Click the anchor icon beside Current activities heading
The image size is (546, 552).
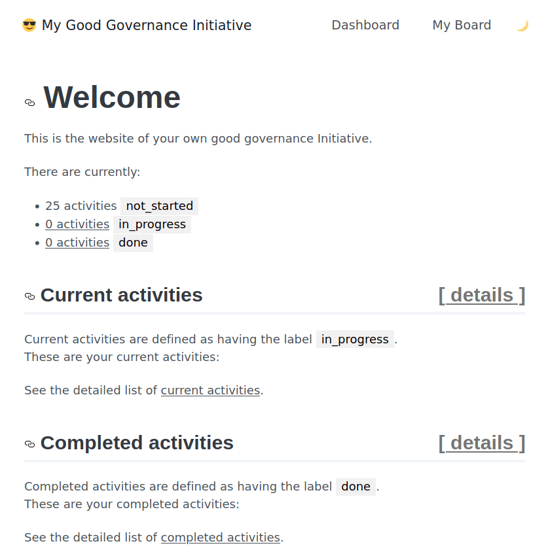click(29, 296)
